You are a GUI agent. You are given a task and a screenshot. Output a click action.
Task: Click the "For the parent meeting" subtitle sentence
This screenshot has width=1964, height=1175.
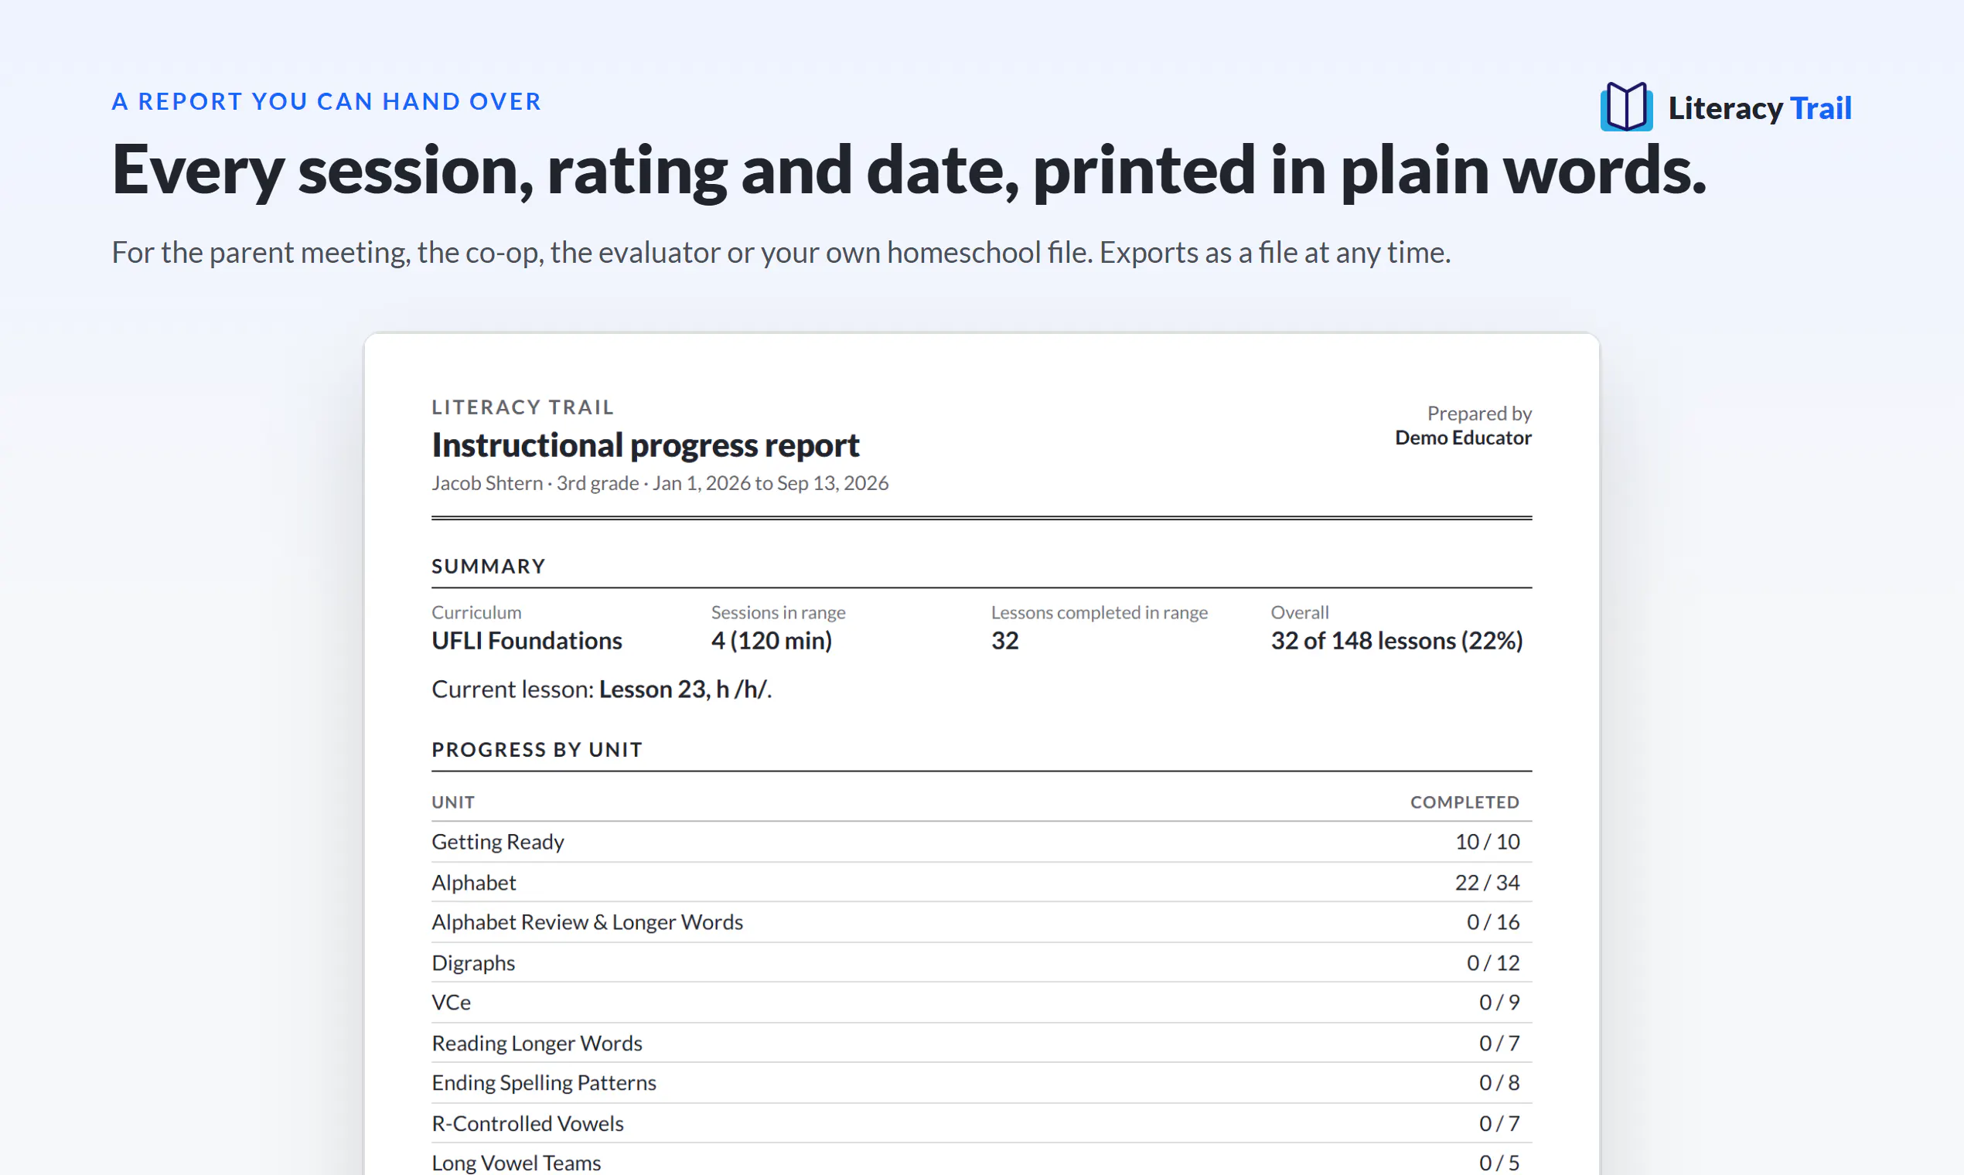point(781,253)
